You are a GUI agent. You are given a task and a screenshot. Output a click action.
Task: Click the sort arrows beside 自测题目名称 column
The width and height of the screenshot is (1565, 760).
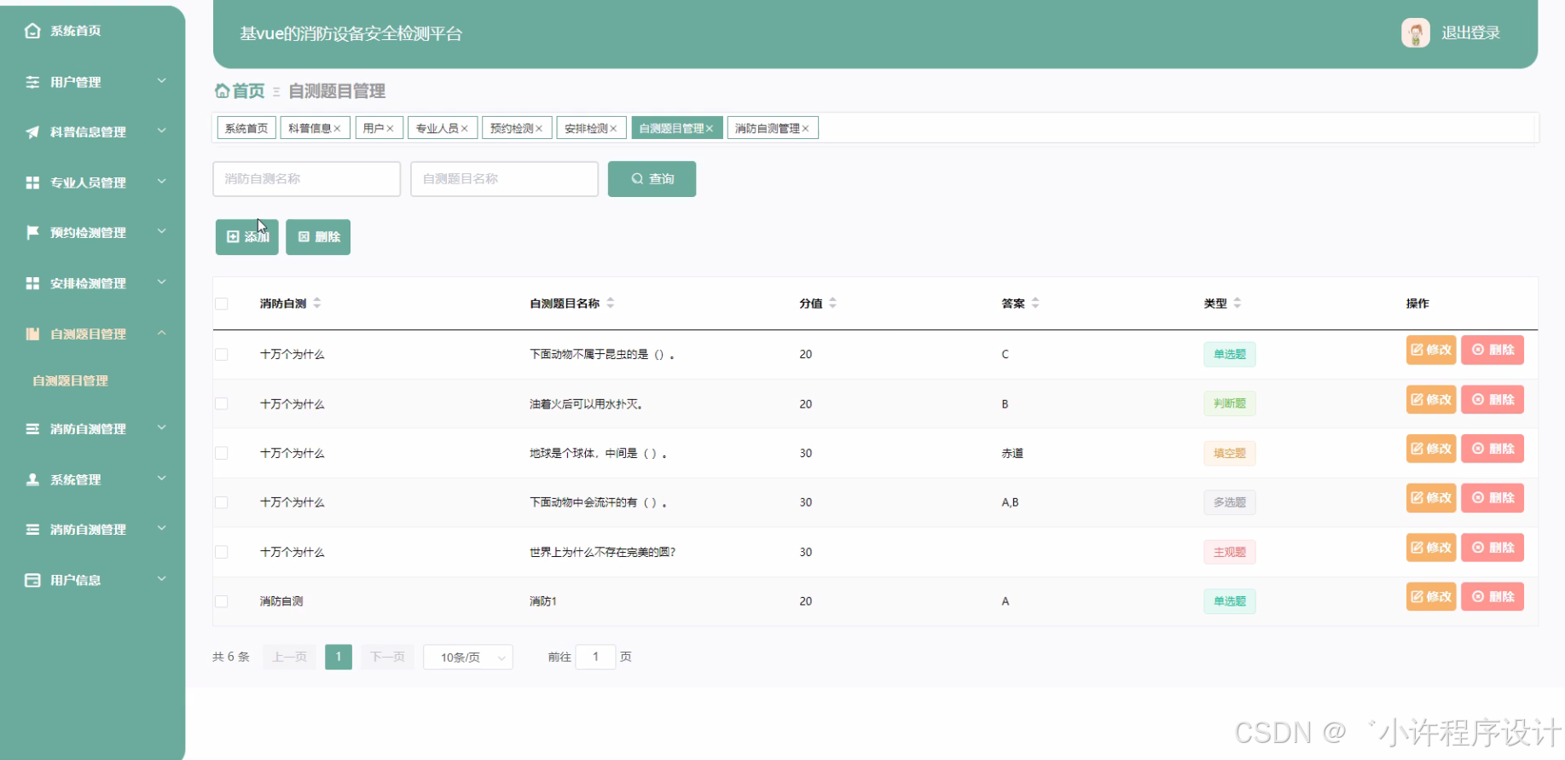[610, 303]
